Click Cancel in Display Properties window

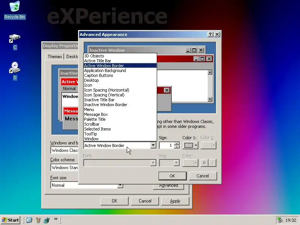pyautogui.click(x=145, y=201)
